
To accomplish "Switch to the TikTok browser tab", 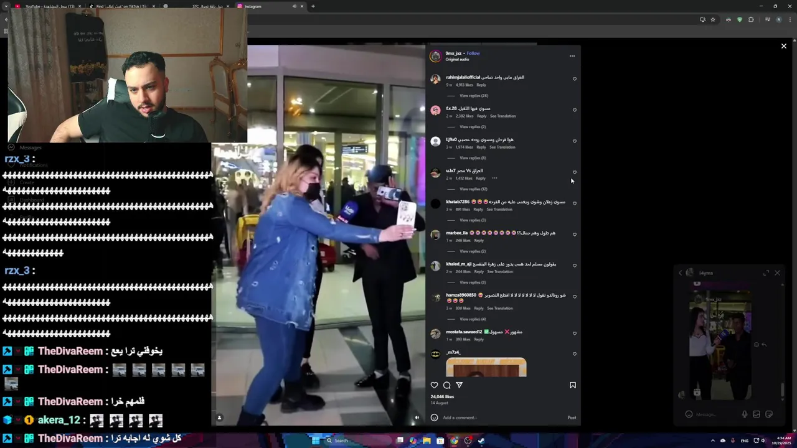I will [121, 6].
